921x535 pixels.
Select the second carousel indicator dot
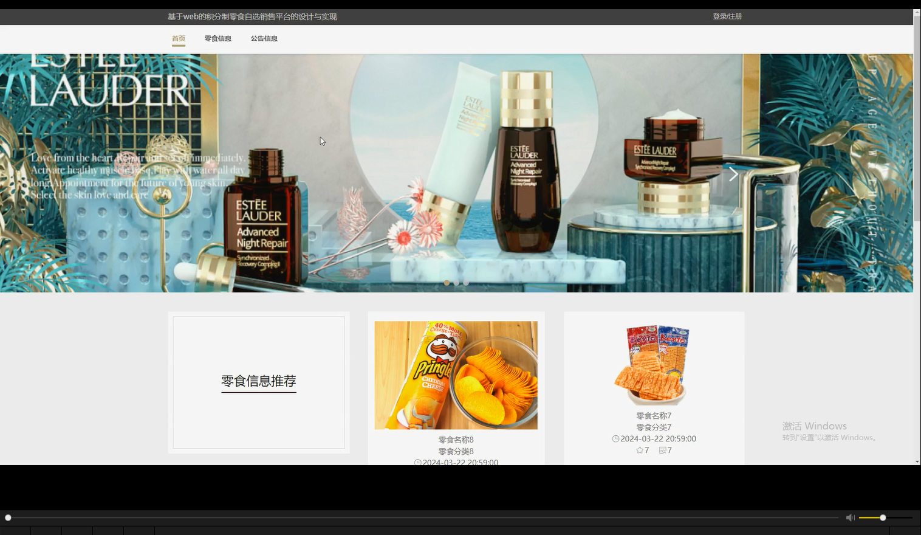456,283
